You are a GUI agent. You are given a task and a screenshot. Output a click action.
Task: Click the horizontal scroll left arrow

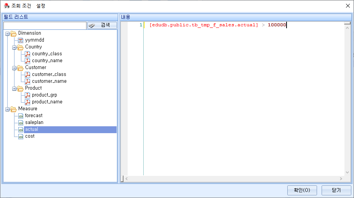coord(127,179)
